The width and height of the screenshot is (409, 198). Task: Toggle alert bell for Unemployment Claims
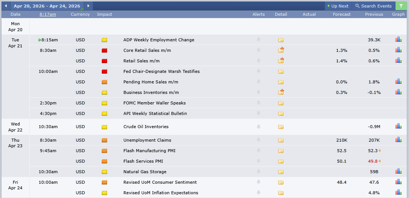[259, 140]
